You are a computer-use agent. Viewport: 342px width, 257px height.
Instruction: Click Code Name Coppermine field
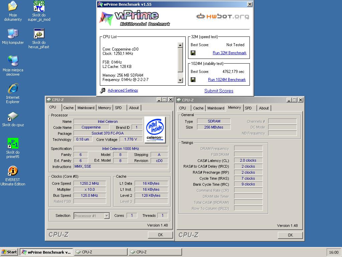(91, 127)
